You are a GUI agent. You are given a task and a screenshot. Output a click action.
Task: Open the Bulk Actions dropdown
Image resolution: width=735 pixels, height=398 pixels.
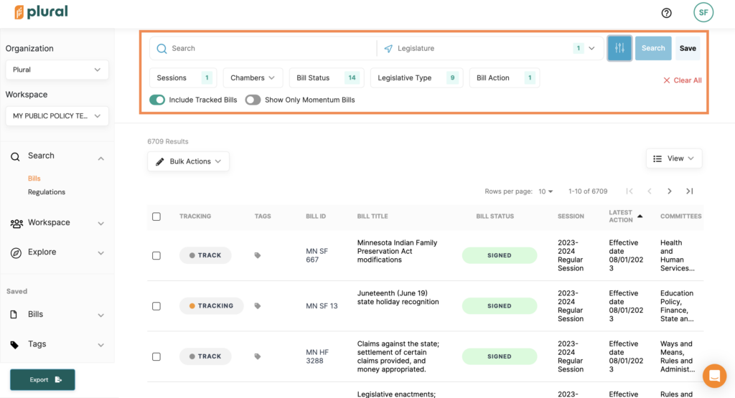point(189,161)
